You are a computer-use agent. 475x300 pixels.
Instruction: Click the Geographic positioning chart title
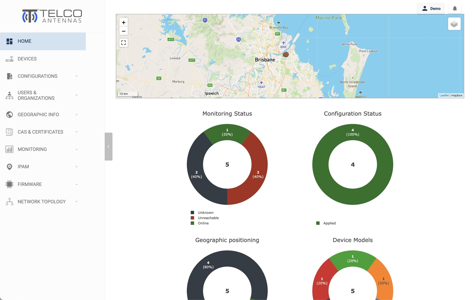pos(227,240)
